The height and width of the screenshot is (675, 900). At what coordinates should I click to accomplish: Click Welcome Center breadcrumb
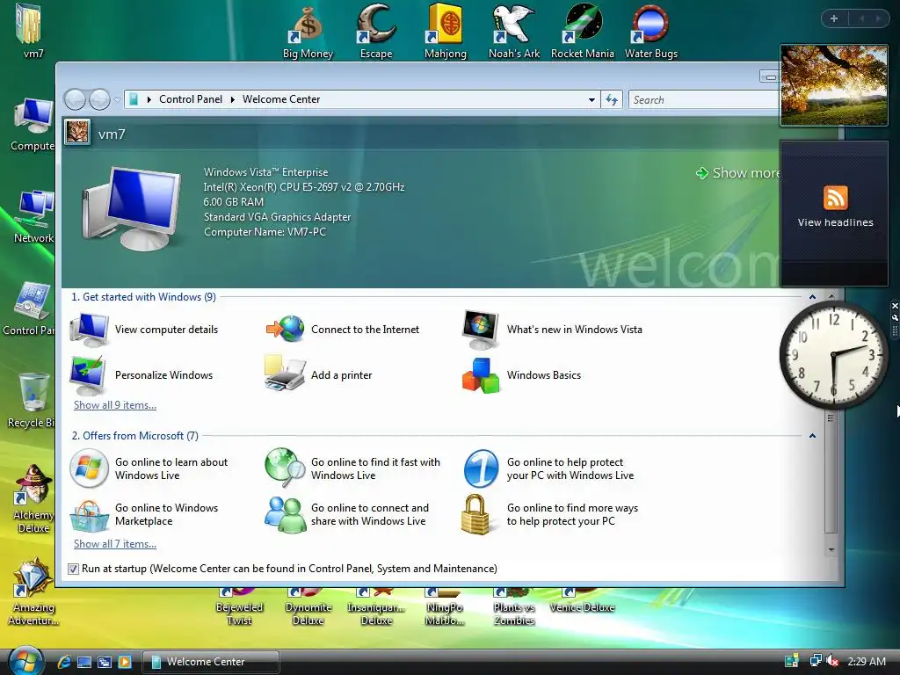click(281, 99)
